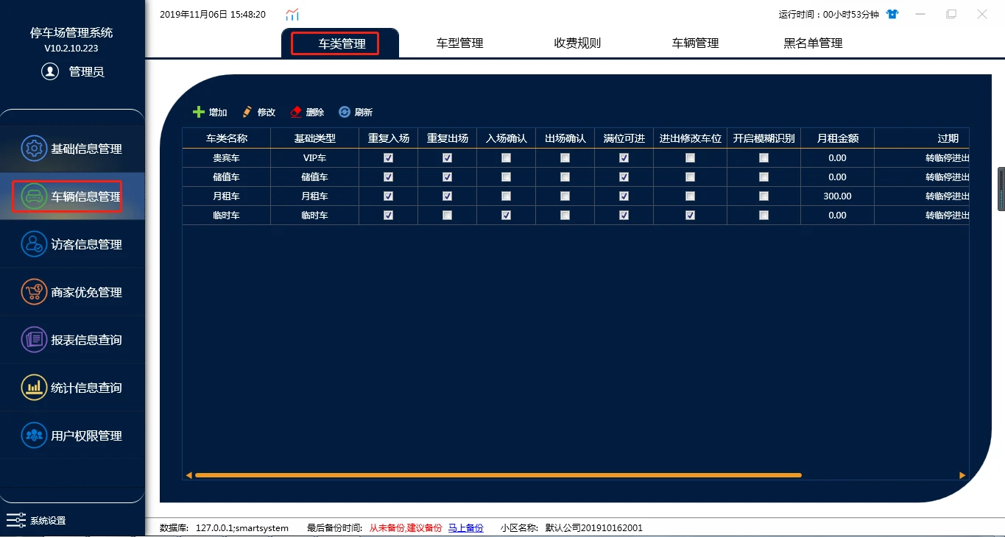Open 访客信息管理 menu label
This screenshot has height=537, width=1005.
(86, 244)
